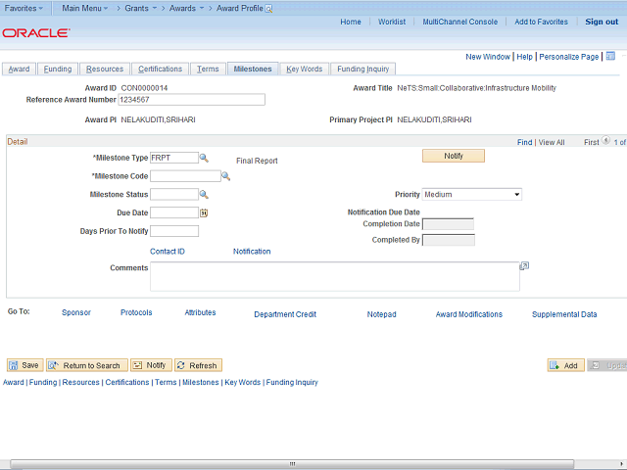Go to Home link
Screen dimensions: 627x470
pos(351,22)
